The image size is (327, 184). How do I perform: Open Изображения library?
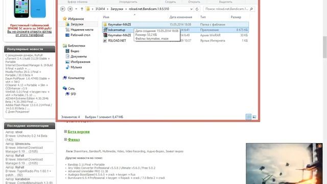[80, 62]
